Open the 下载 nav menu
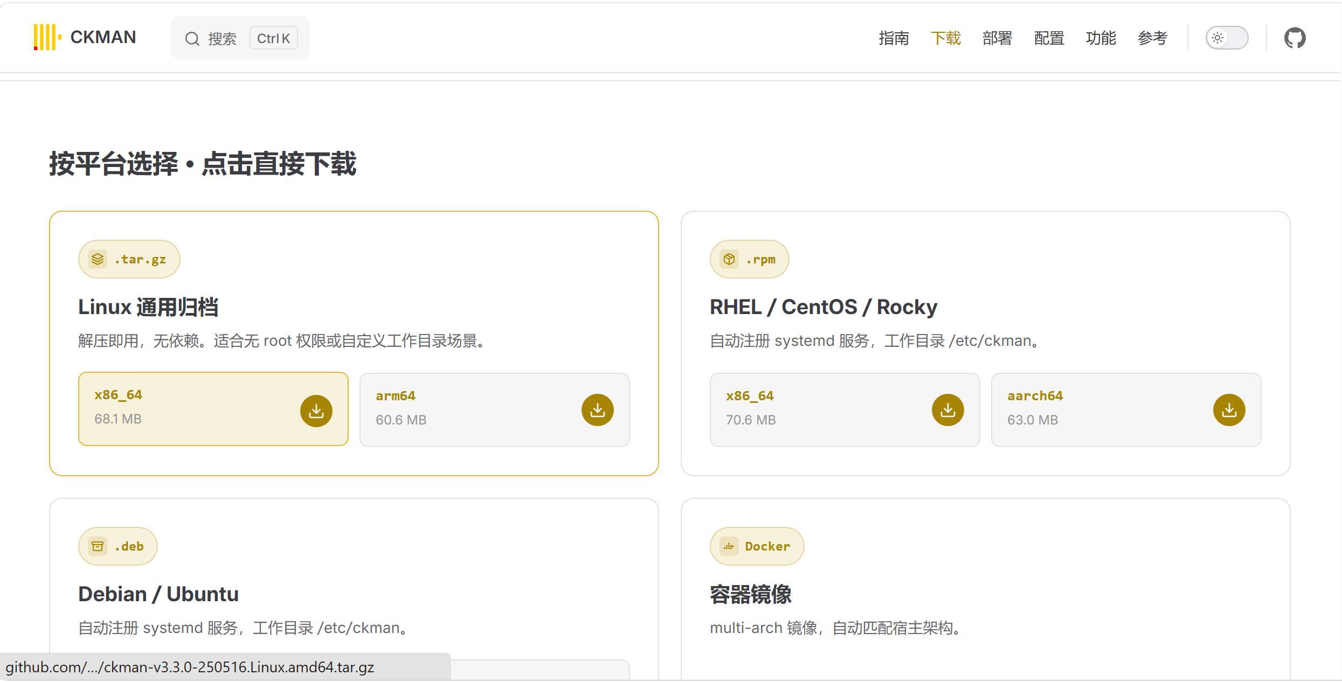Screen dimensions: 1342x682 [x=945, y=38]
